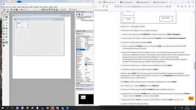Open the Add Form dropdown arrow
Viewport: 196px width, 110px height.
pos(9,9)
